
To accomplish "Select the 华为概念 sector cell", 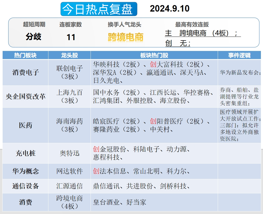I will pos(25,171).
